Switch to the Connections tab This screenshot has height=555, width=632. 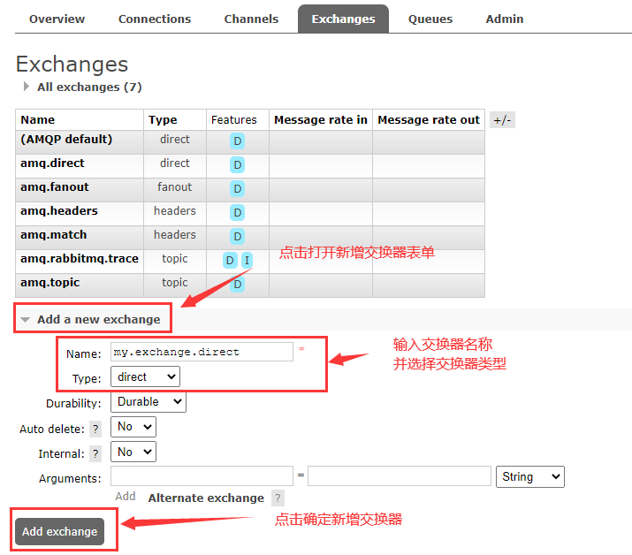coord(155,19)
